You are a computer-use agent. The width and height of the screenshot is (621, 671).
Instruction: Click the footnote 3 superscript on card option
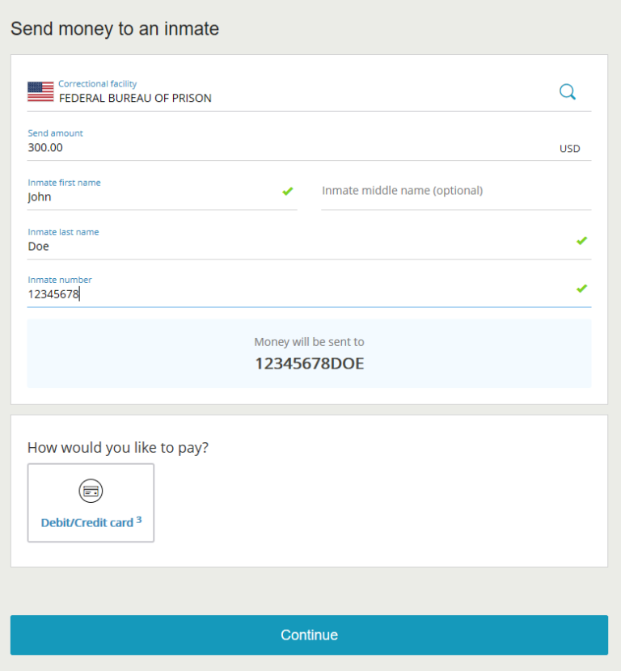(138, 520)
